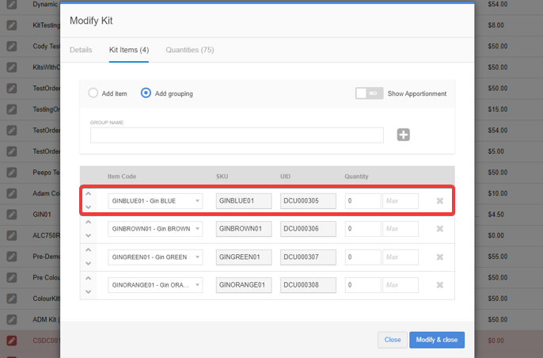
Task: Remove the GINBROWN01 kit item row
Action: [440, 229]
